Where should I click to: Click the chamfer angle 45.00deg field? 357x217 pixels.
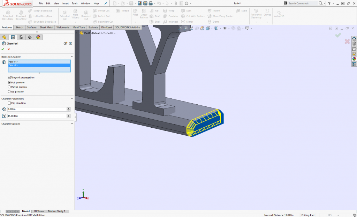pyautogui.click(x=37, y=116)
